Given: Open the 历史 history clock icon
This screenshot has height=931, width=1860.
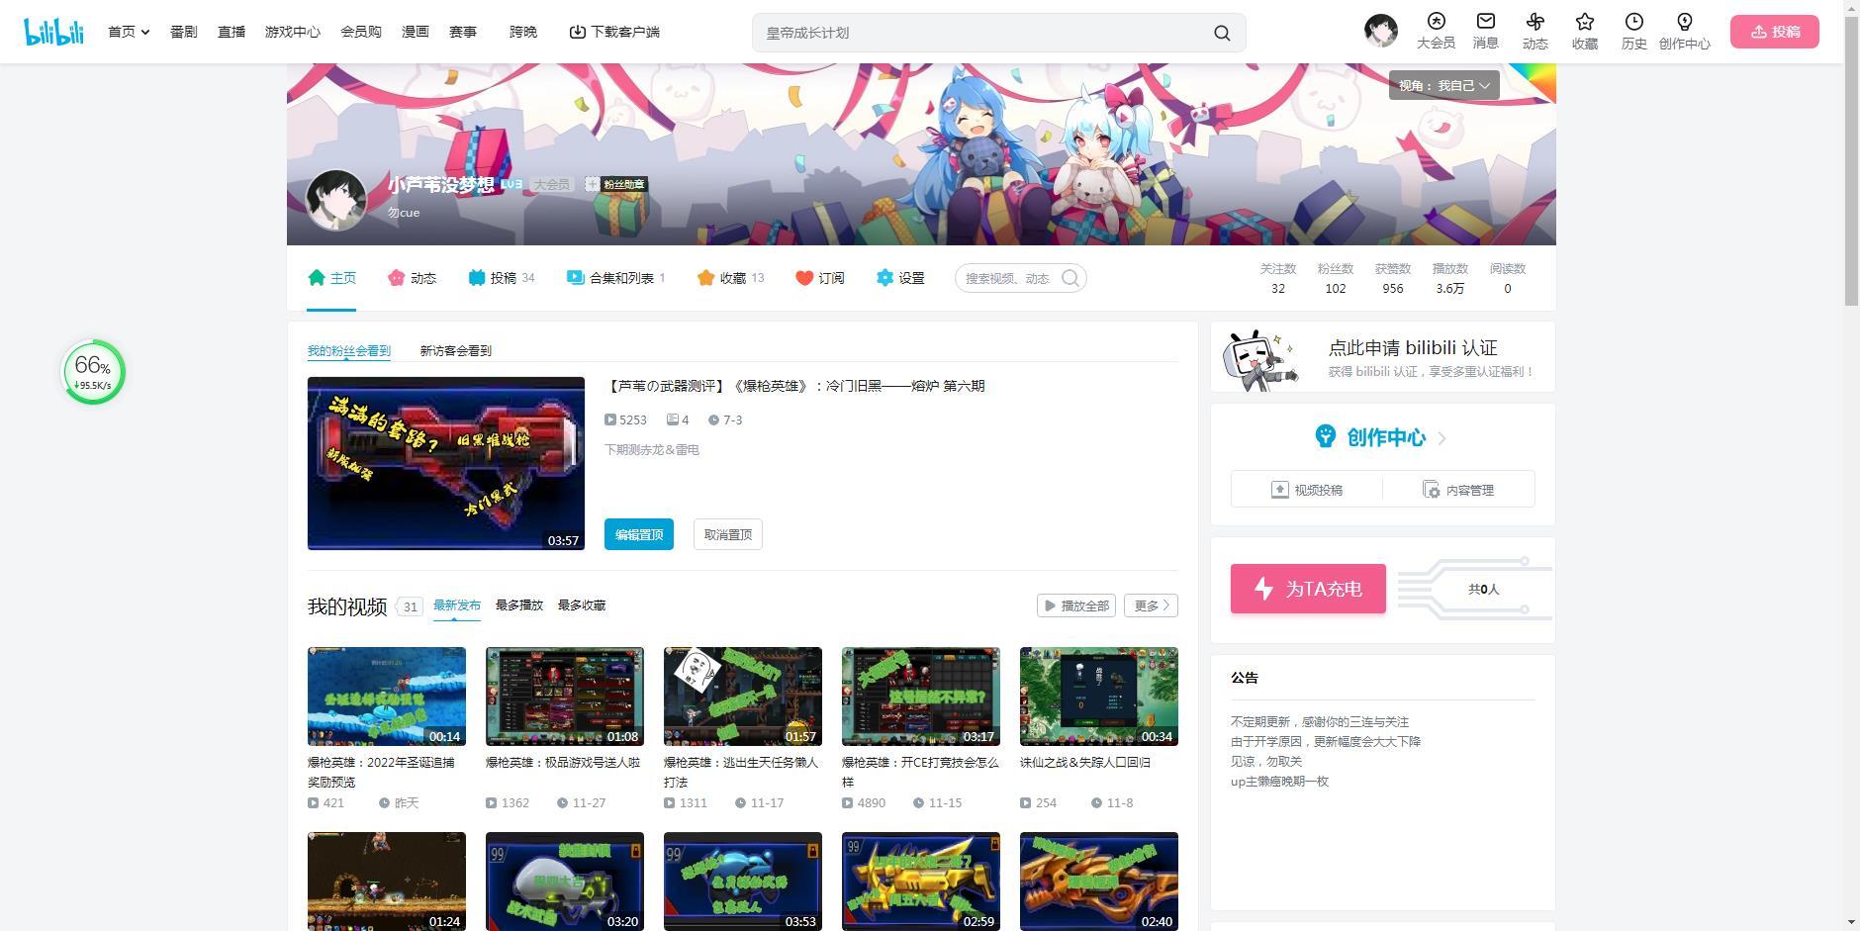Looking at the screenshot, I should click(1633, 31).
